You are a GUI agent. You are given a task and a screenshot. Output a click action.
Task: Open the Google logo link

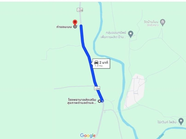click(x=88, y=136)
